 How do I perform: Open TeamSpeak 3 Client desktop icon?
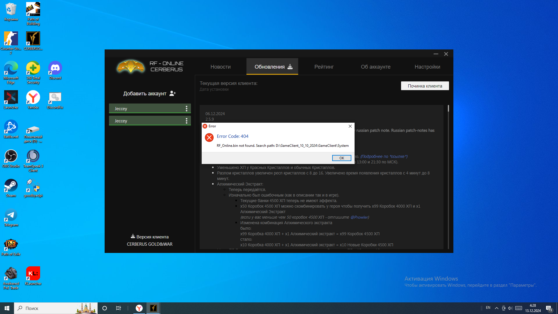[33, 160]
